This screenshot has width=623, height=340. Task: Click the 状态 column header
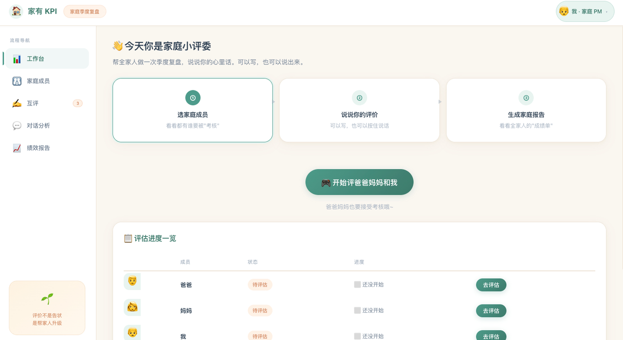point(253,262)
